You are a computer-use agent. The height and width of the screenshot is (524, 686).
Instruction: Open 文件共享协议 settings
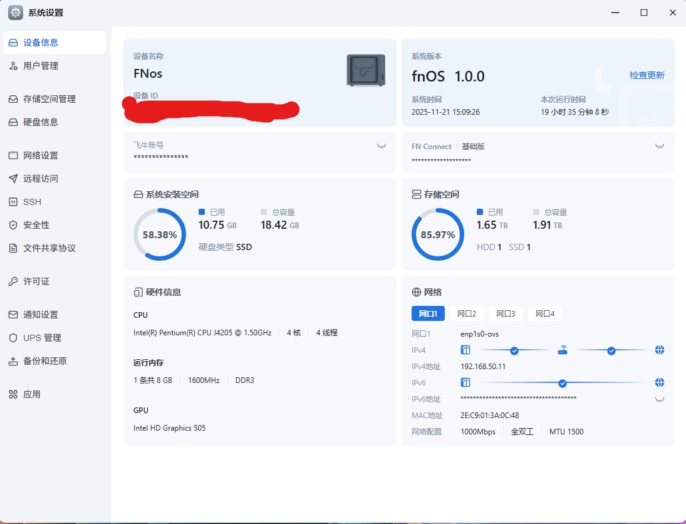point(55,248)
